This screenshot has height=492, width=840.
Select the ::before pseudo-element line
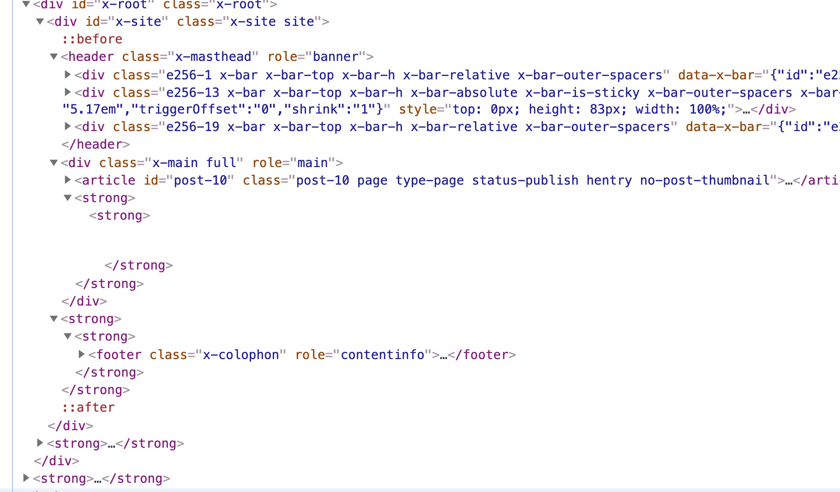click(92, 39)
